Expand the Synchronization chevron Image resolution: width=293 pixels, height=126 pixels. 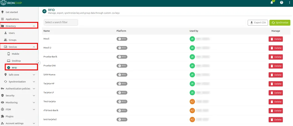click(34, 82)
